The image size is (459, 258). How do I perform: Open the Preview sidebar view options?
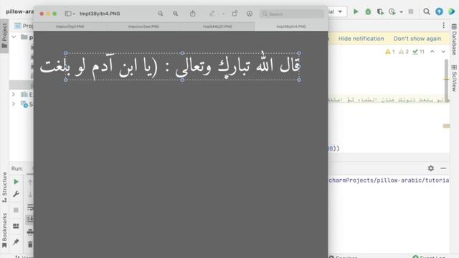[70, 14]
